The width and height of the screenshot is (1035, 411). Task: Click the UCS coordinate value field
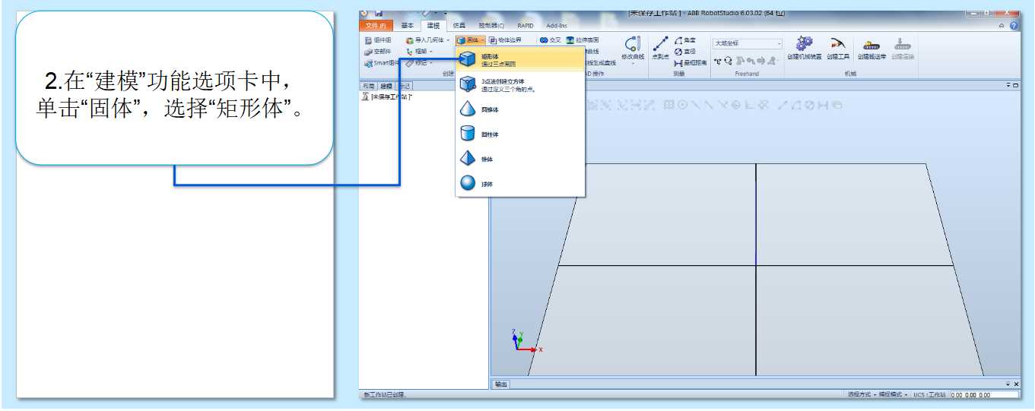coord(984,395)
